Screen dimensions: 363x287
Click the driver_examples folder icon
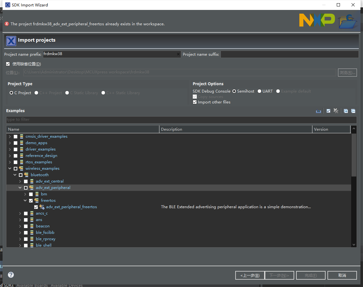coord(21,149)
